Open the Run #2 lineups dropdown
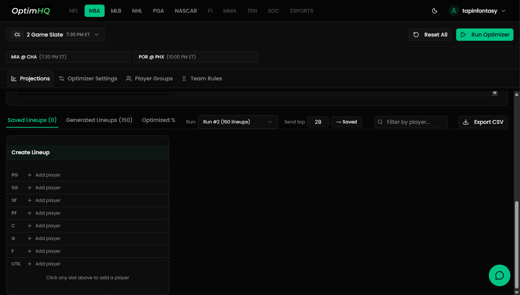This screenshot has height=295, width=520. click(238, 122)
